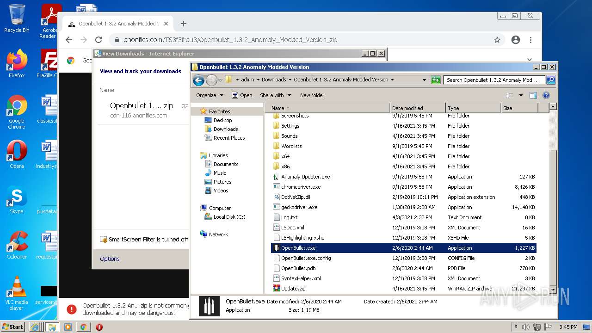
Task: Open Local Disk (C:) in sidebar
Action: point(229,217)
